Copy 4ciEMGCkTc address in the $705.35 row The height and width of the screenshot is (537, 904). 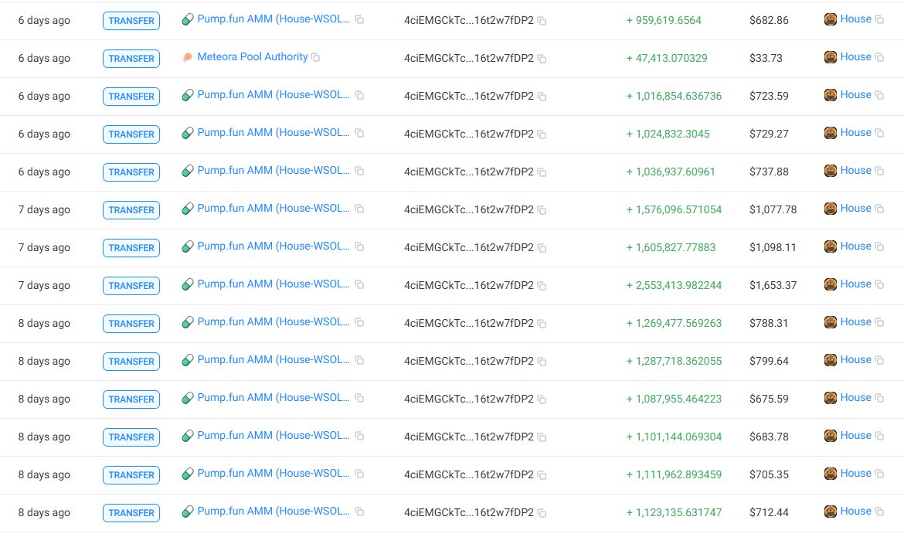[x=542, y=475]
